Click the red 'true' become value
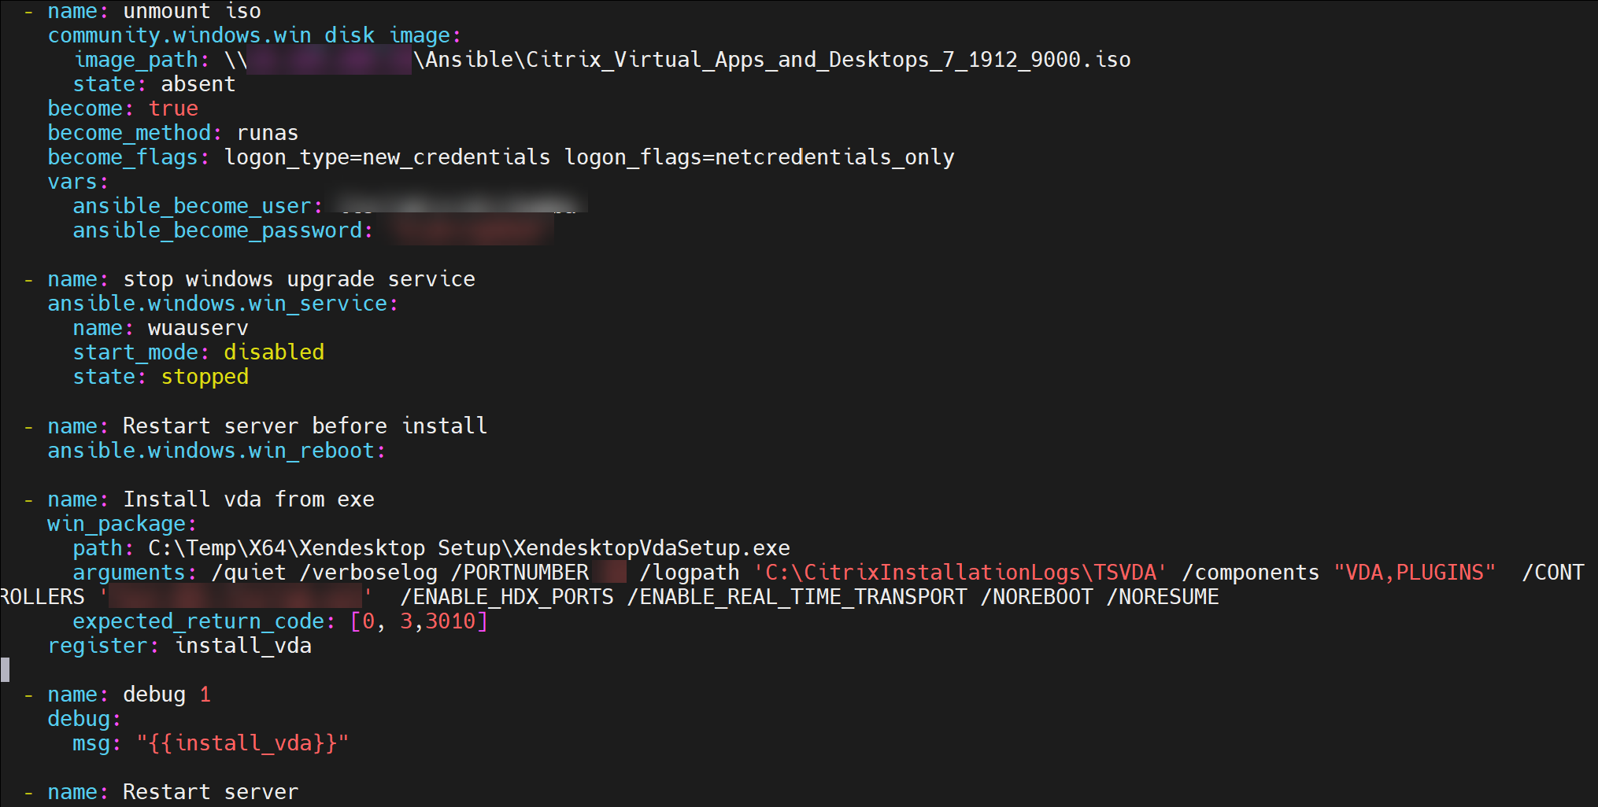 point(173,109)
